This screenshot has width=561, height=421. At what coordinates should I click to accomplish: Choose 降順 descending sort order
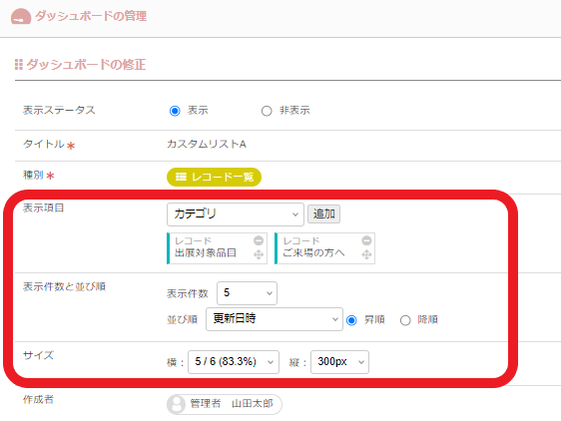click(405, 320)
